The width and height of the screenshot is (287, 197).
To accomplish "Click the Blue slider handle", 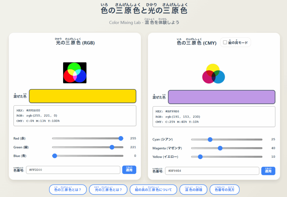I will [x=55, y=156].
